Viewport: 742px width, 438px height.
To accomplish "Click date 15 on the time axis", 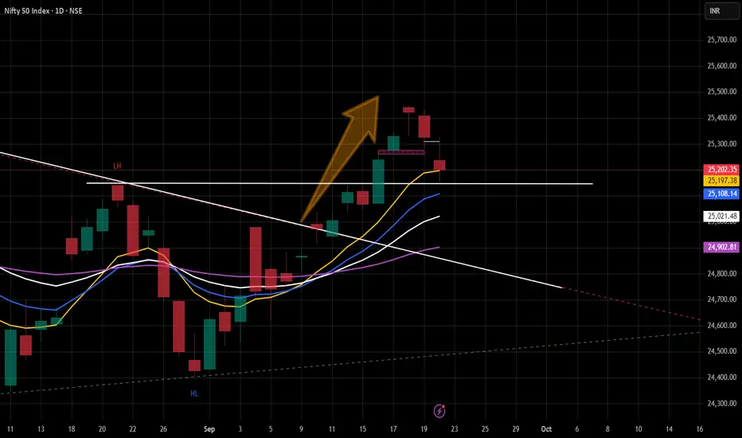I will pos(362,429).
